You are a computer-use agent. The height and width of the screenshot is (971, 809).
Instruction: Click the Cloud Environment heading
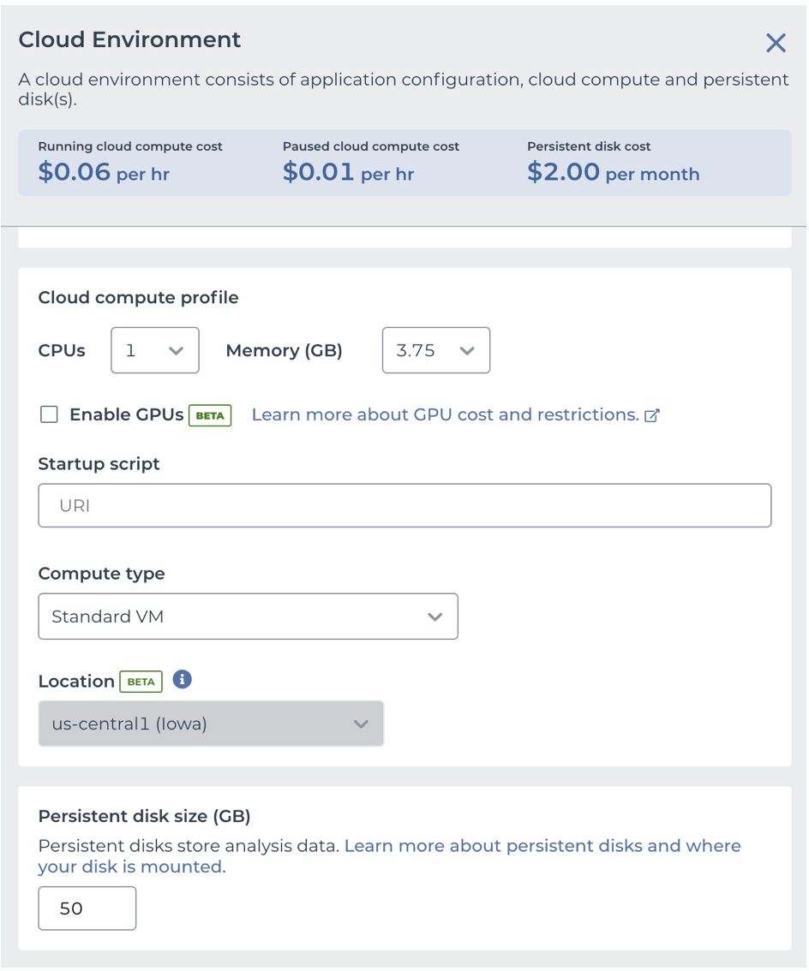click(x=130, y=39)
